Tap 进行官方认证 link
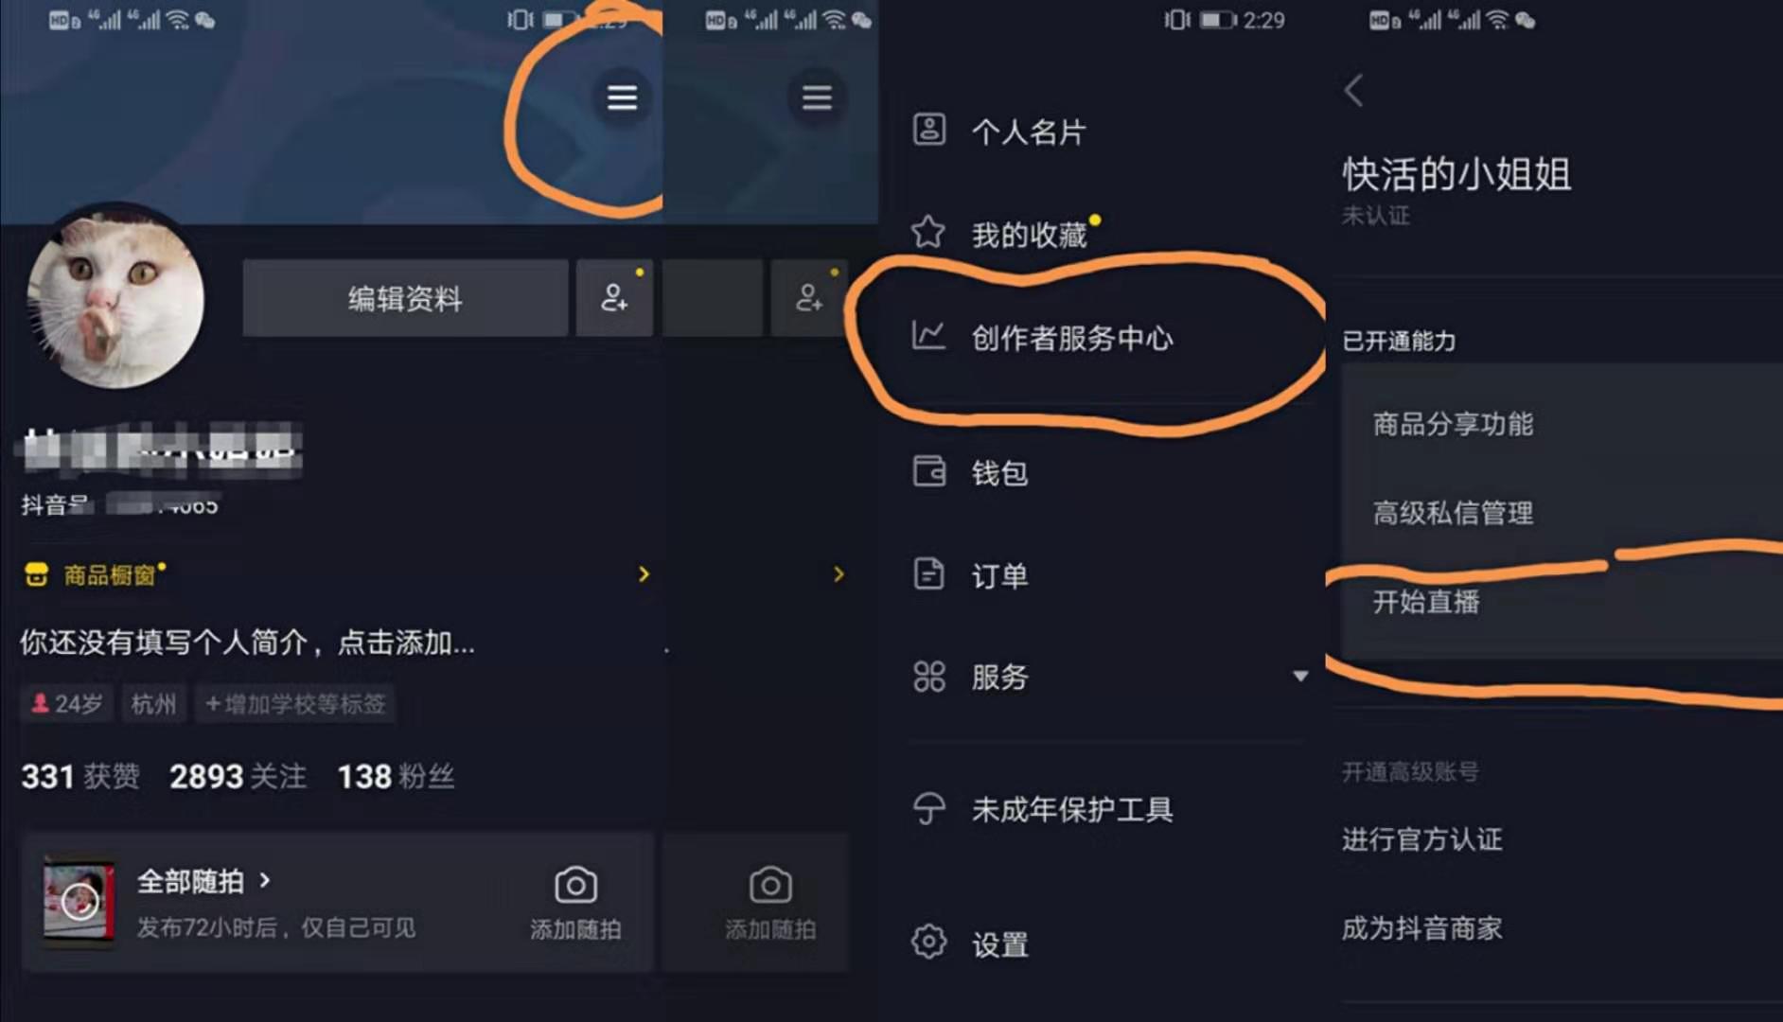The height and width of the screenshot is (1022, 1783). pos(1421,839)
